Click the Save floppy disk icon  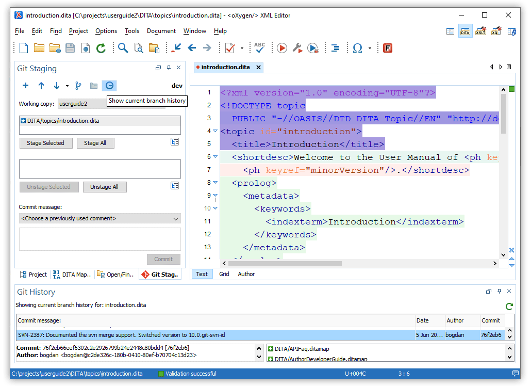tap(70, 48)
